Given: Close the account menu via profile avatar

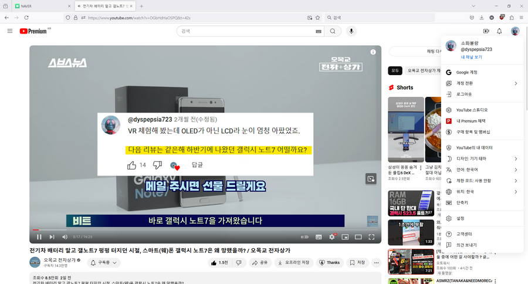Looking at the screenshot, I should [515, 31].
